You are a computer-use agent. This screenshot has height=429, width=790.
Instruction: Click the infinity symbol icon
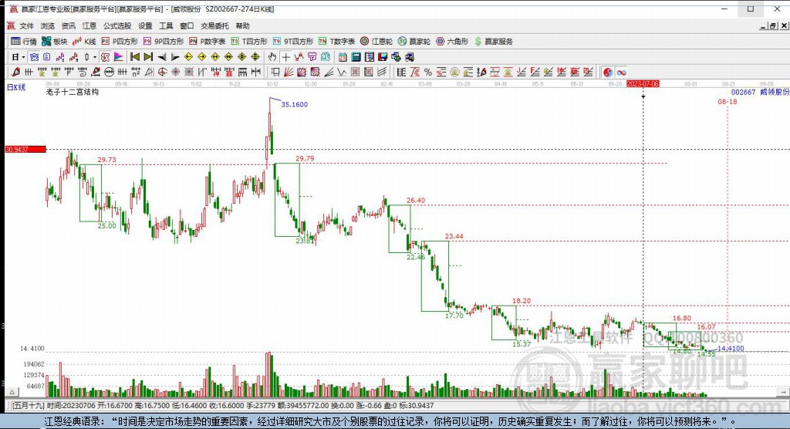621,72
